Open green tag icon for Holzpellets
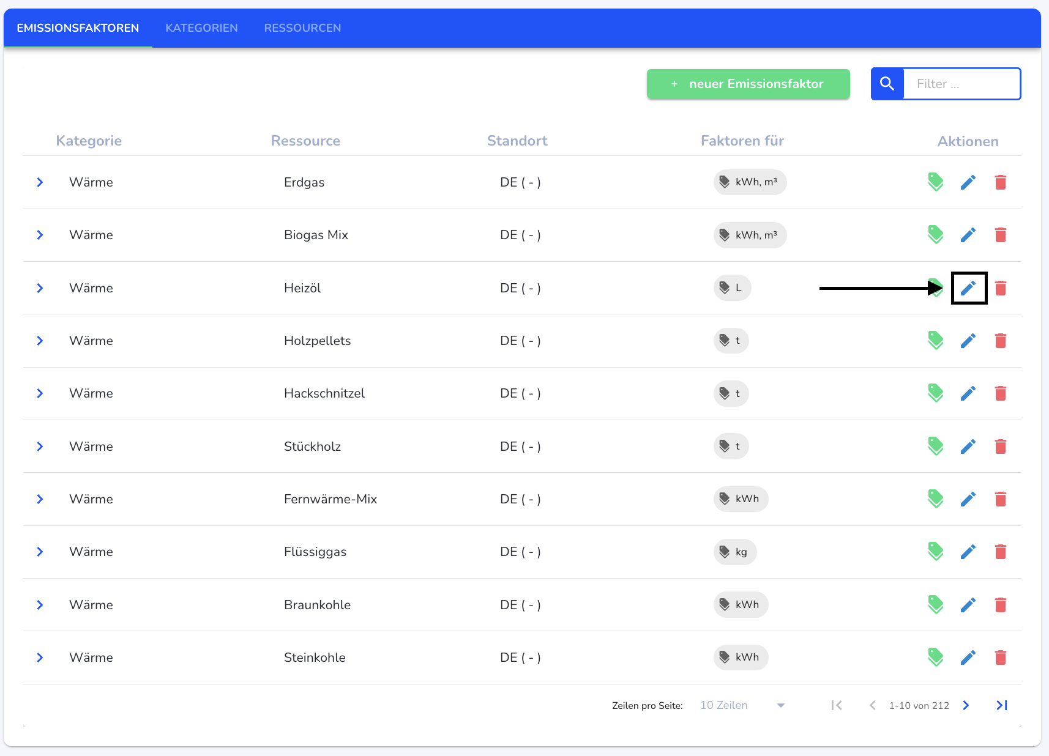 coord(936,341)
